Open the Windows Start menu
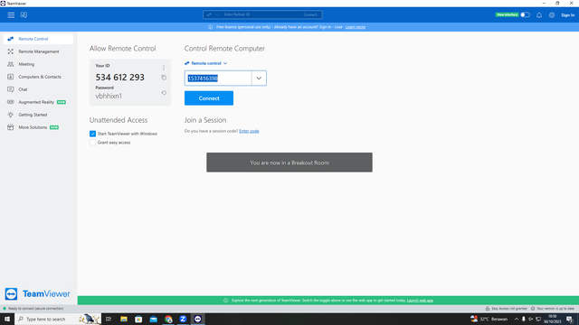The width and height of the screenshot is (579, 325). pos(7,319)
